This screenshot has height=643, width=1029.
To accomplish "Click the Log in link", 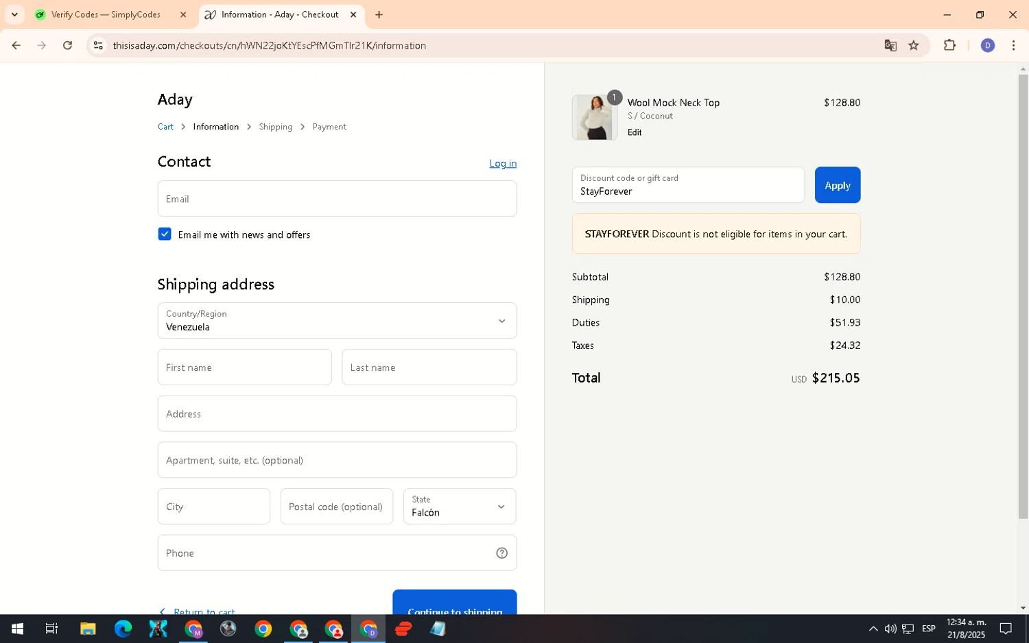I will point(503,163).
